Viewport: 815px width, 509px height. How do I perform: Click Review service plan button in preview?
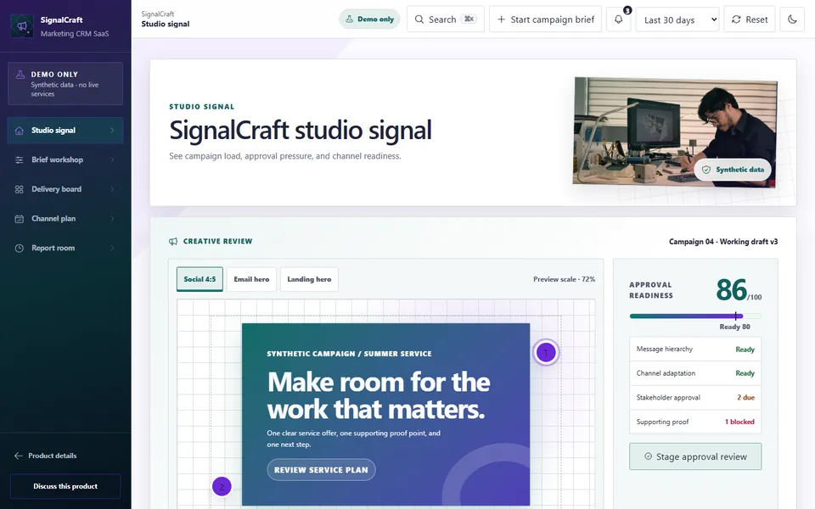[x=321, y=469]
